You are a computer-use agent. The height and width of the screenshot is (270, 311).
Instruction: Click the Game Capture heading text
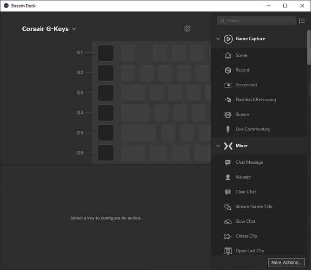(250, 39)
